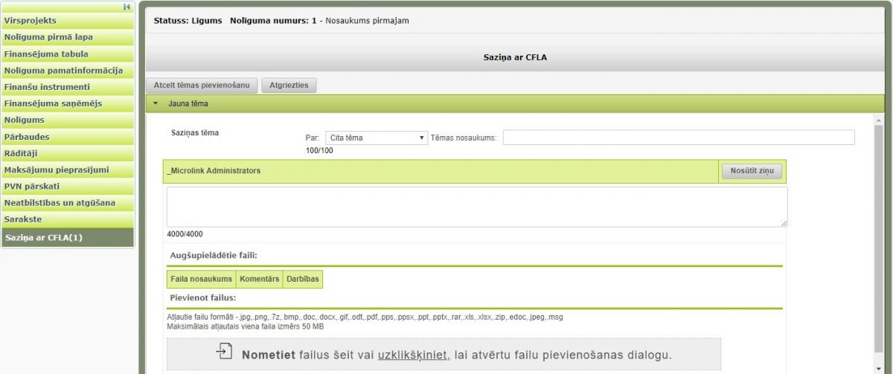Click the Faila nosaukums column header
The image size is (893, 374).
[x=201, y=279]
